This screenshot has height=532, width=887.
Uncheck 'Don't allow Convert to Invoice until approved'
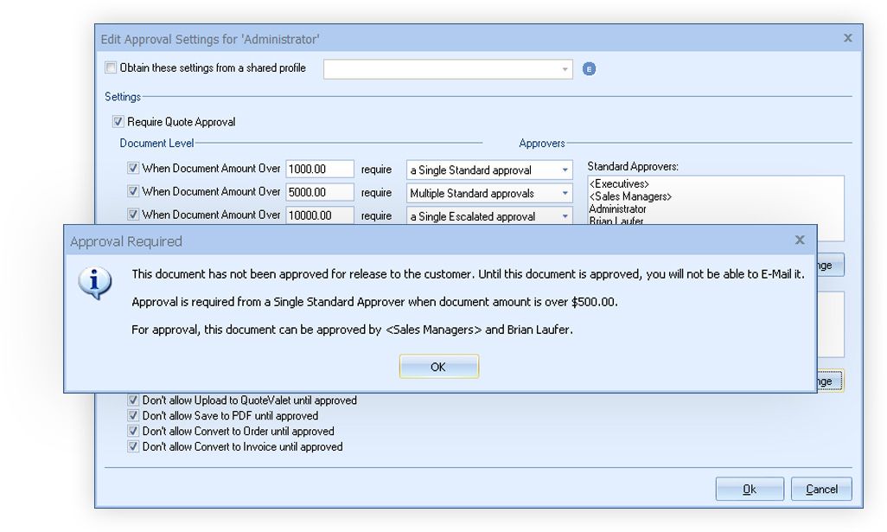coord(133,447)
